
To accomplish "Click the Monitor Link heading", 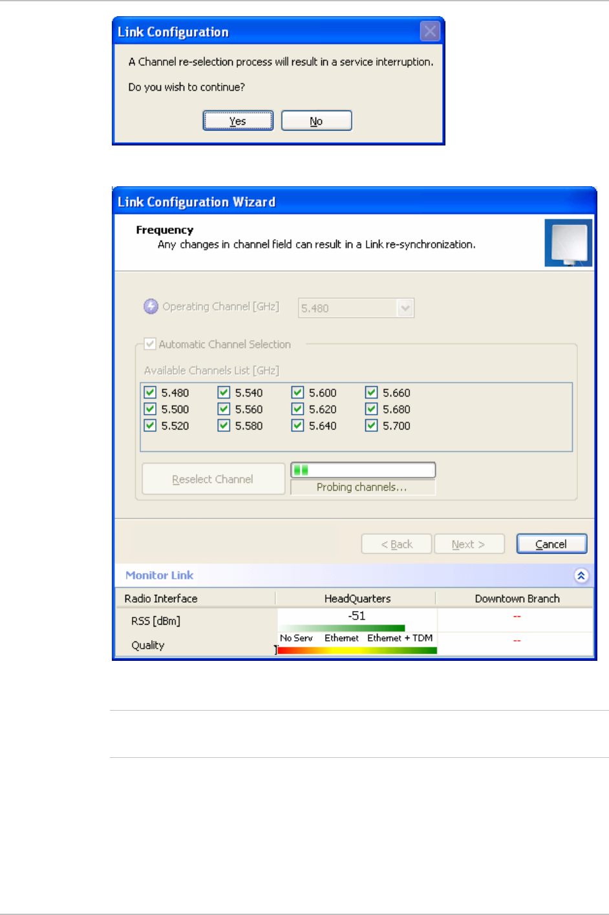I will click(x=160, y=576).
